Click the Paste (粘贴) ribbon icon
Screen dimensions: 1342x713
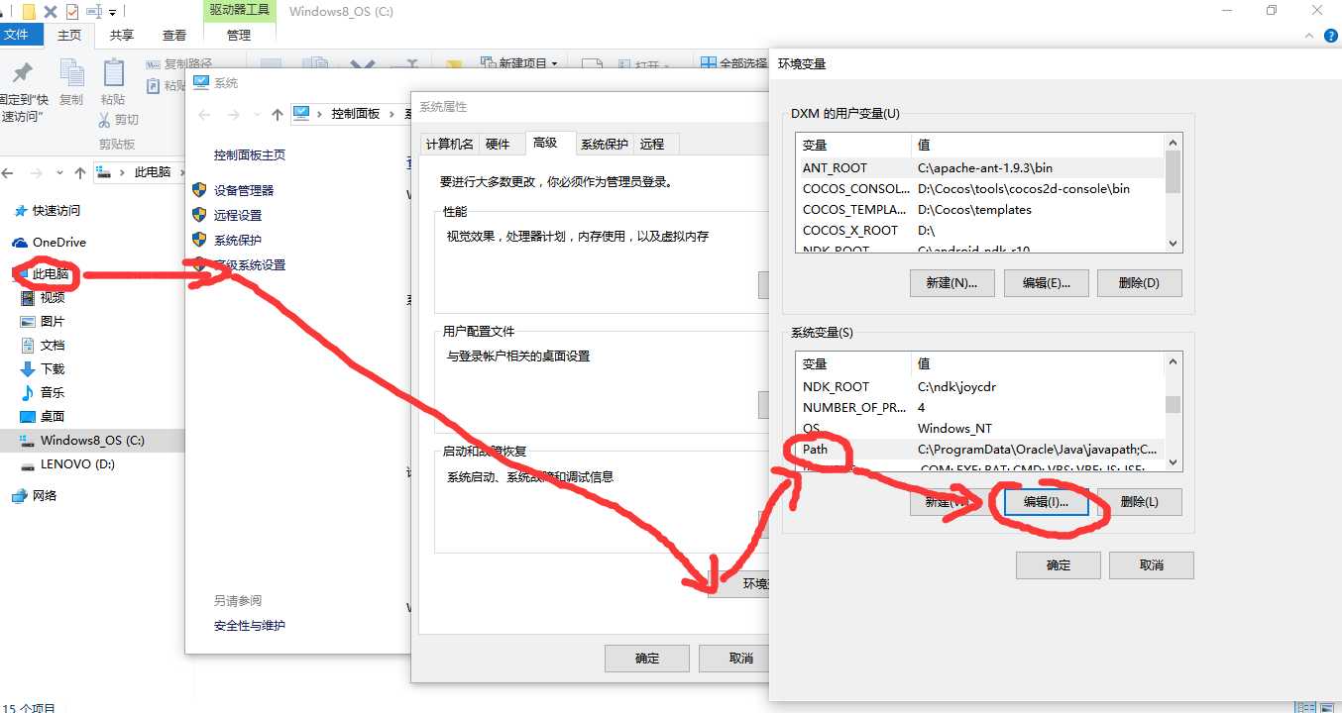pyautogui.click(x=113, y=73)
